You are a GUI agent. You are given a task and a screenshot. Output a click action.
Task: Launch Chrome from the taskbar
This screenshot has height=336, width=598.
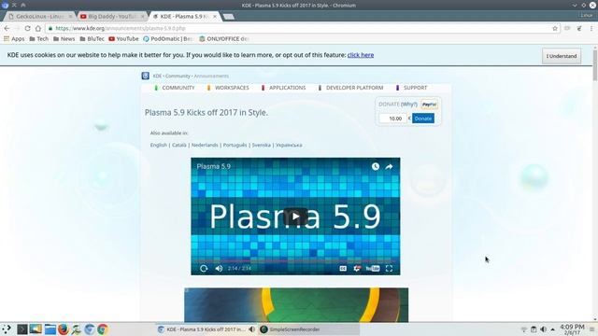pos(102,329)
